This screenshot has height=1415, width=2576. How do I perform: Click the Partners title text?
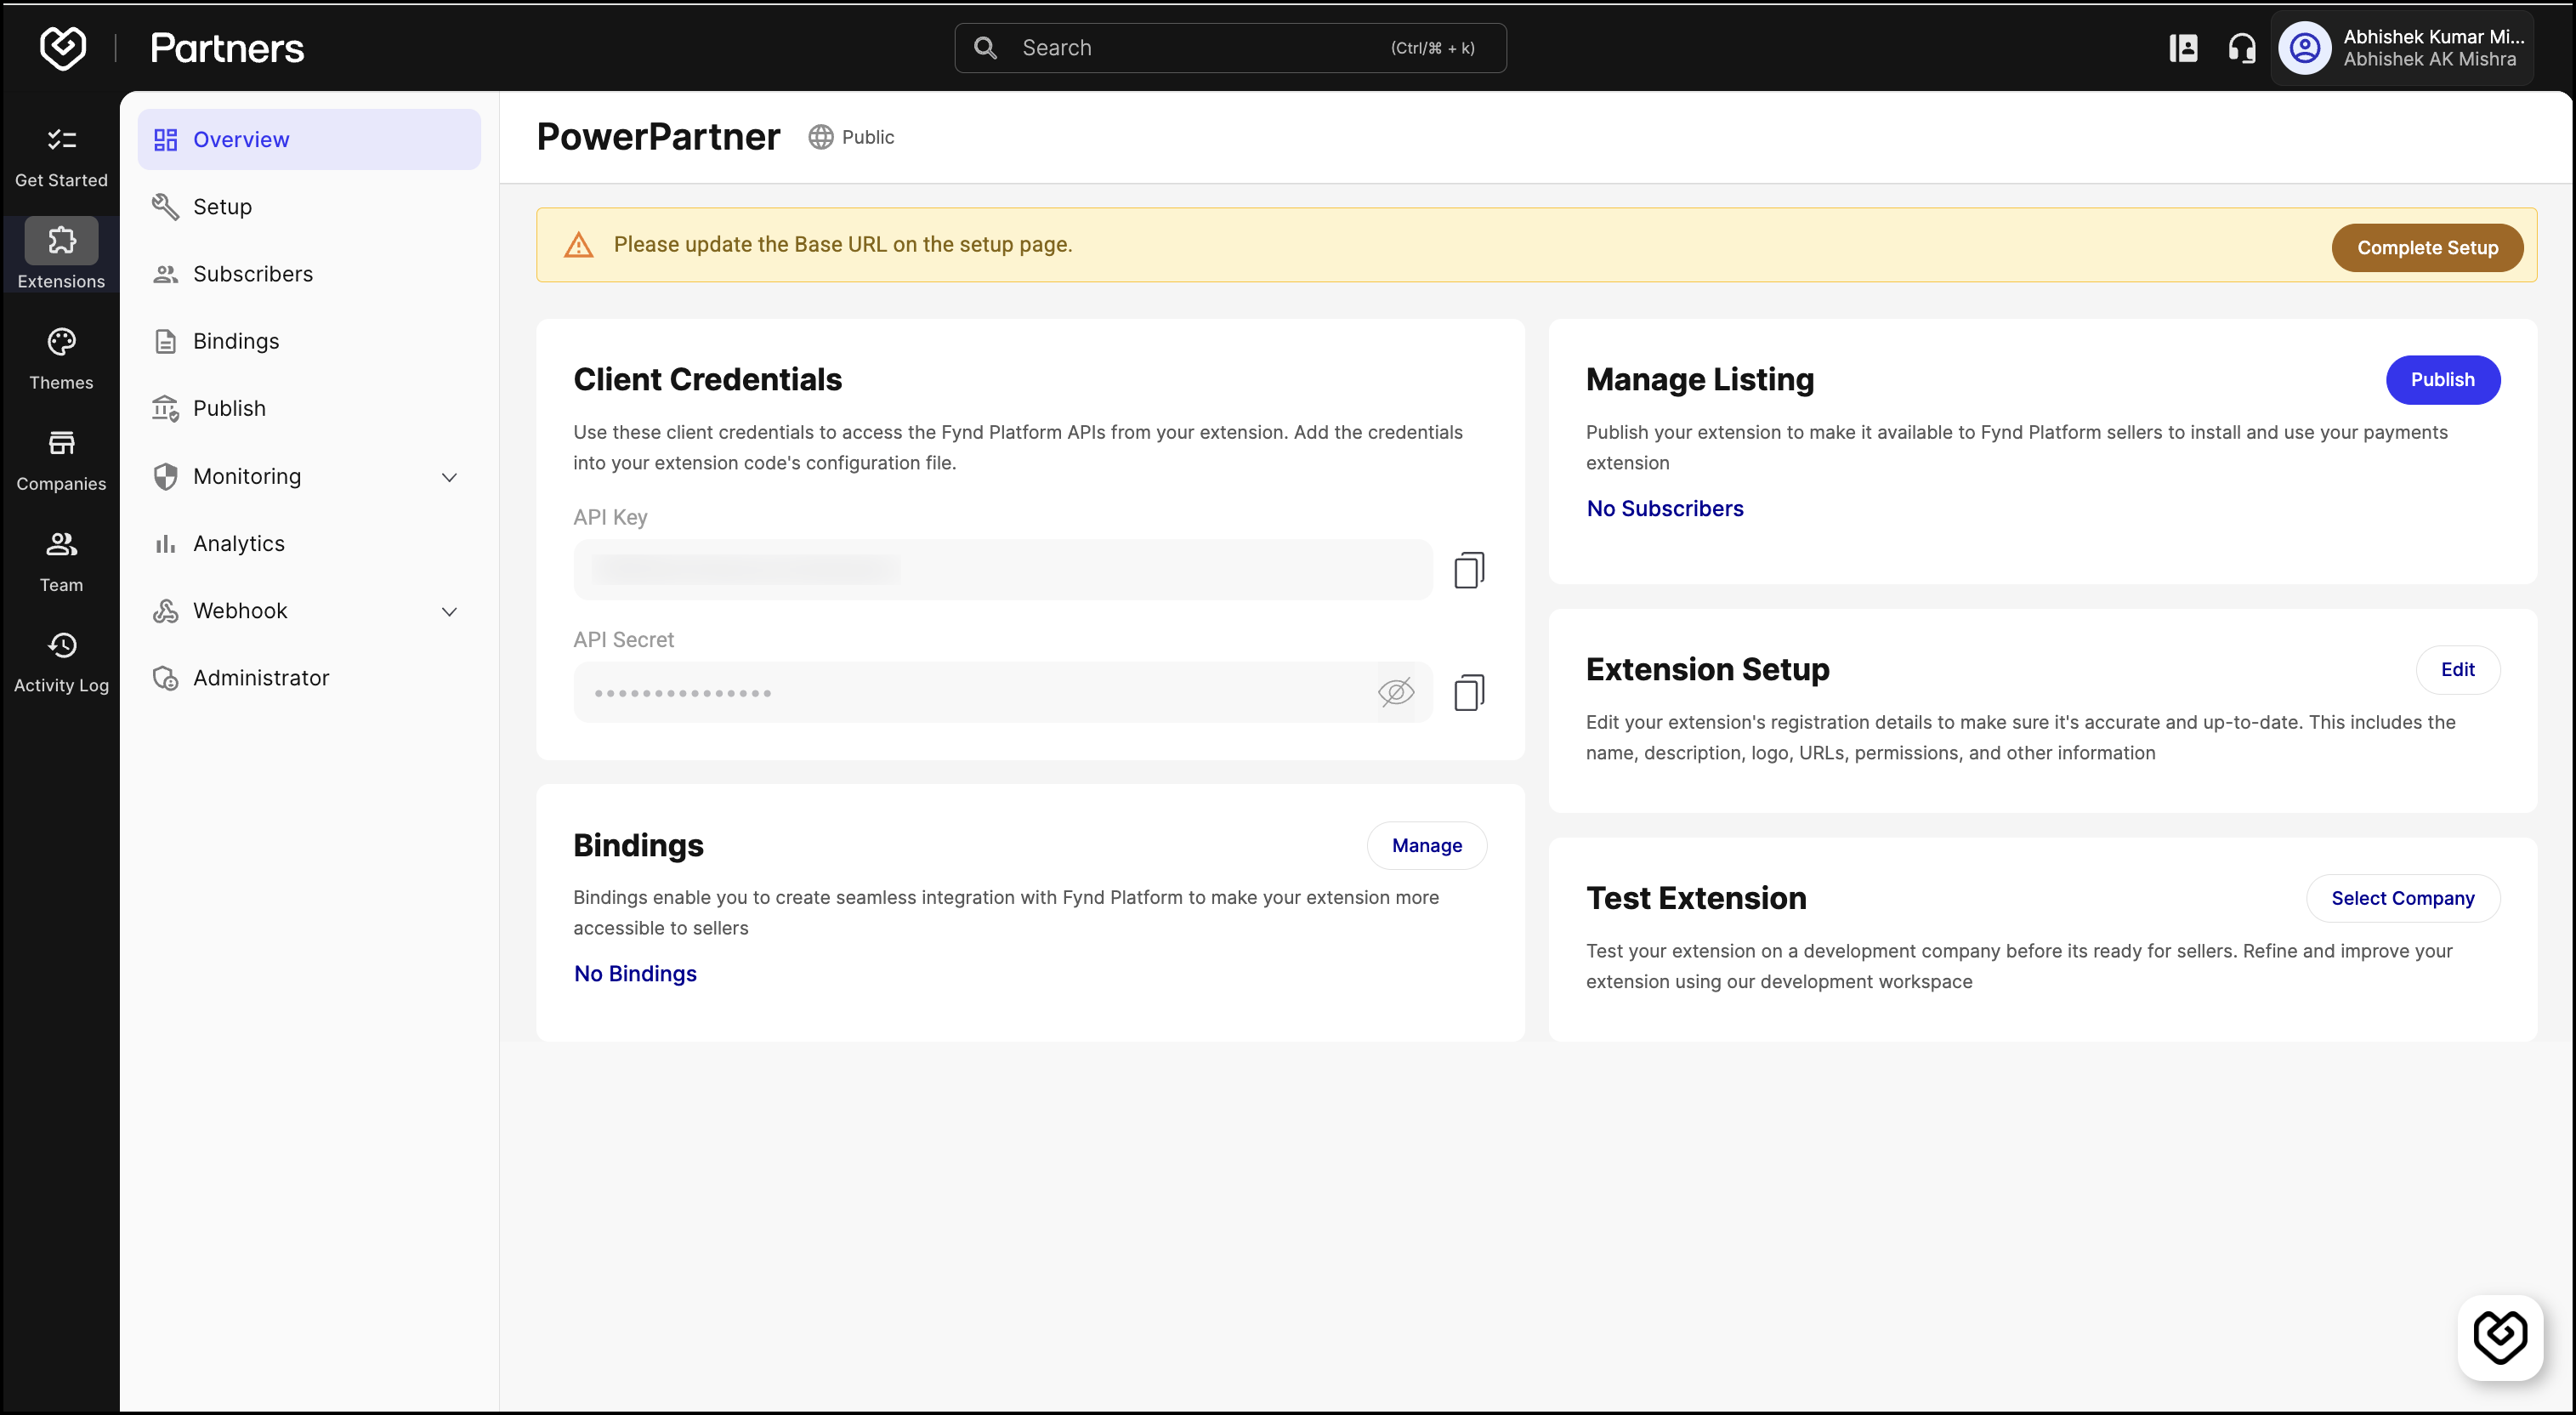coord(227,48)
